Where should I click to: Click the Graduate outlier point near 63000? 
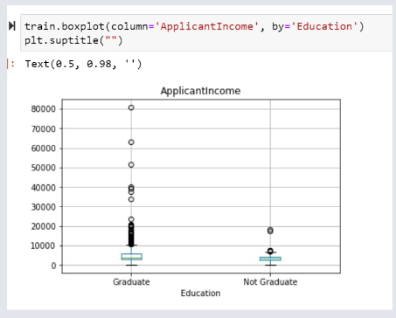point(131,142)
